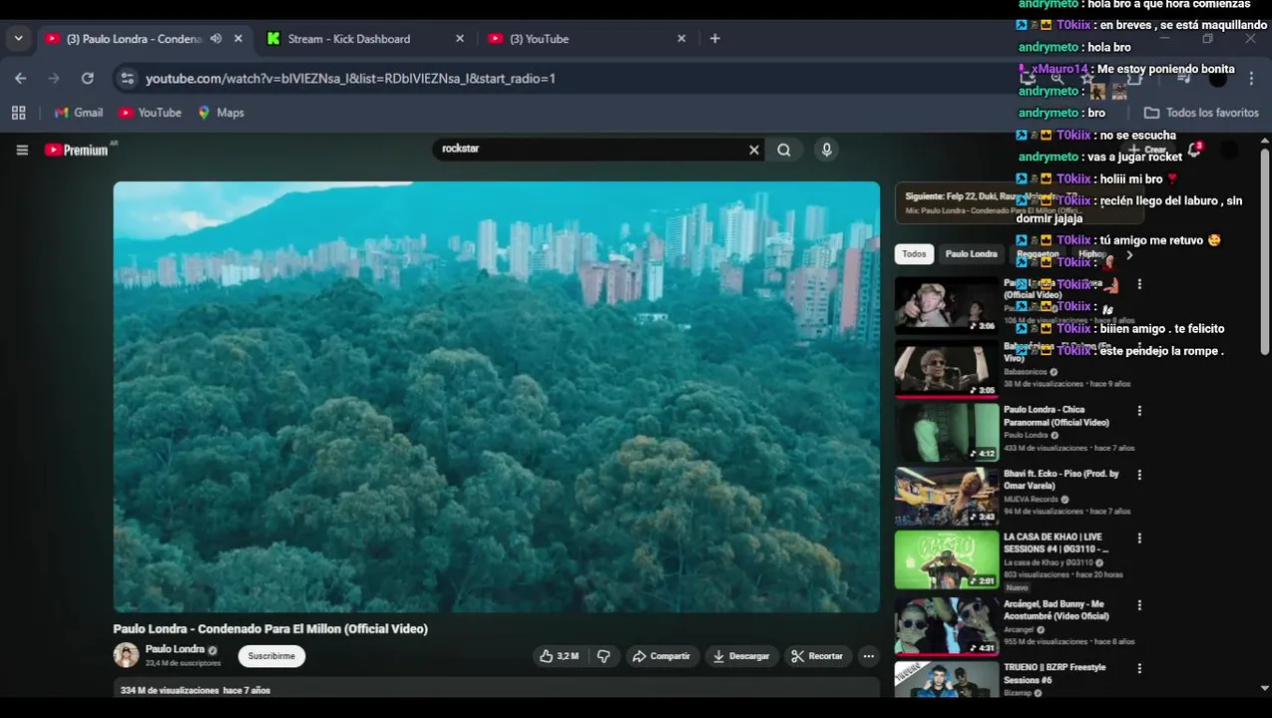
Task: Open options for Bhavi ft. Ecko video
Action: click(1139, 475)
